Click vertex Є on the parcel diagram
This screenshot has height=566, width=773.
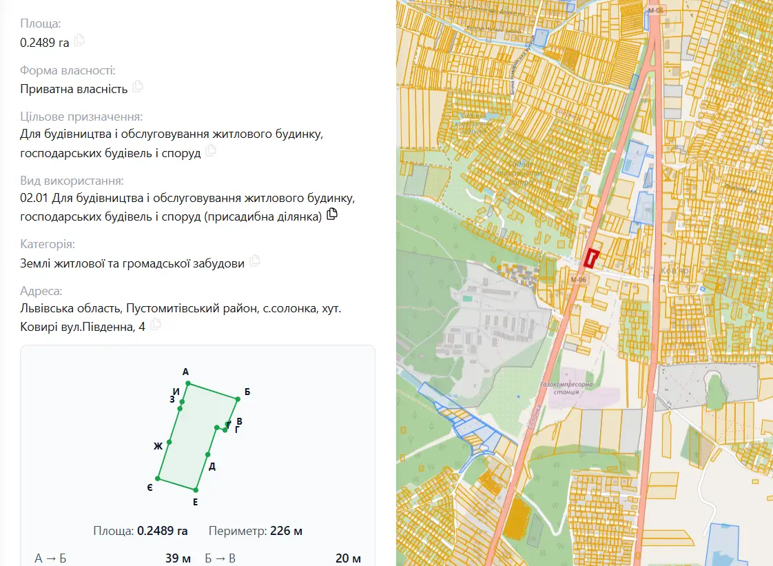(x=158, y=478)
